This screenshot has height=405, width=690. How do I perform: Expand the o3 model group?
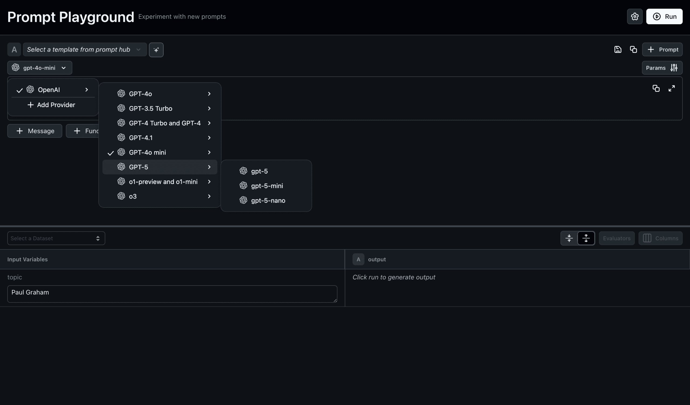[160, 196]
